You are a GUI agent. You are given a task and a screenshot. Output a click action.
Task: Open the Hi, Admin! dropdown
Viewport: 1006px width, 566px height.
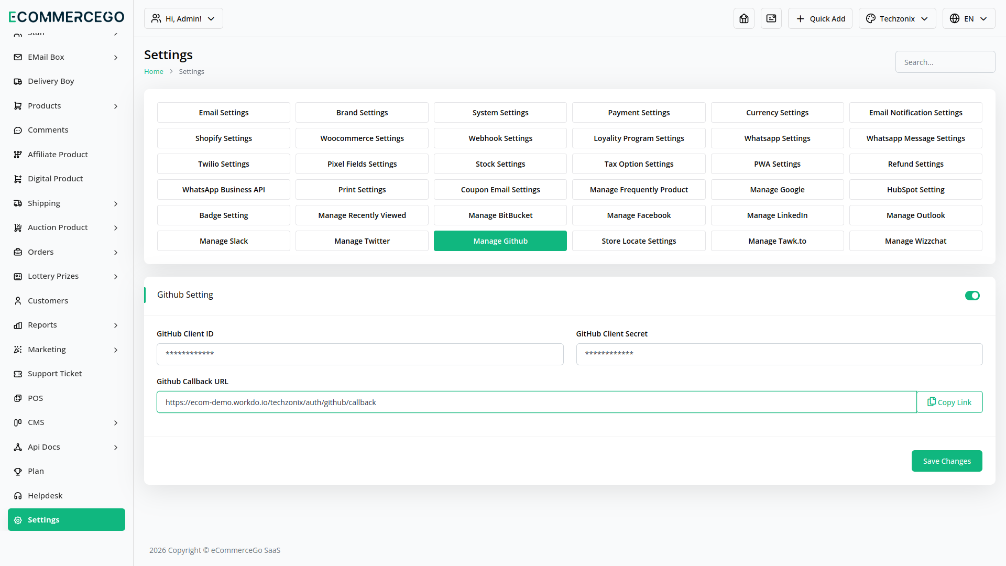pyautogui.click(x=183, y=18)
